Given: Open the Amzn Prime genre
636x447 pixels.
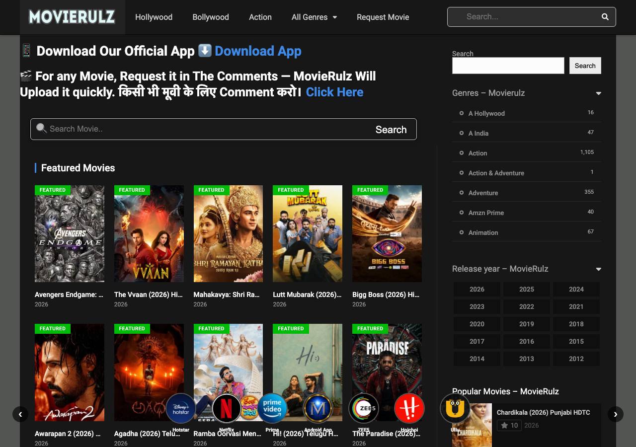Looking at the screenshot, I should pyautogui.click(x=486, y=213).
